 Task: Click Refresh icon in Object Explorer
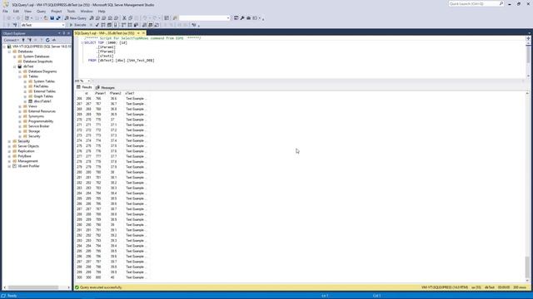(47, 40)
